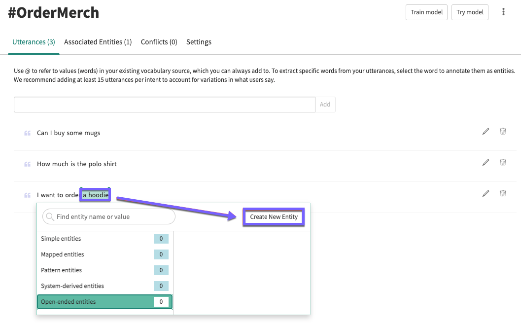Focus the new utterance input field
The image size is (521, 323).
(x=165, y=105)
